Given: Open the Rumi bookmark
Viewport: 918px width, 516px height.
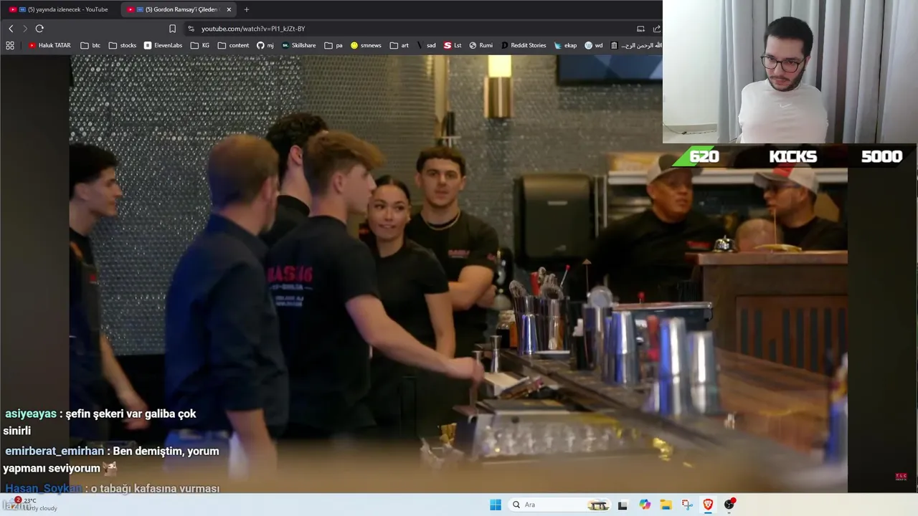Looking at the screenshot, I should [481, 45].
